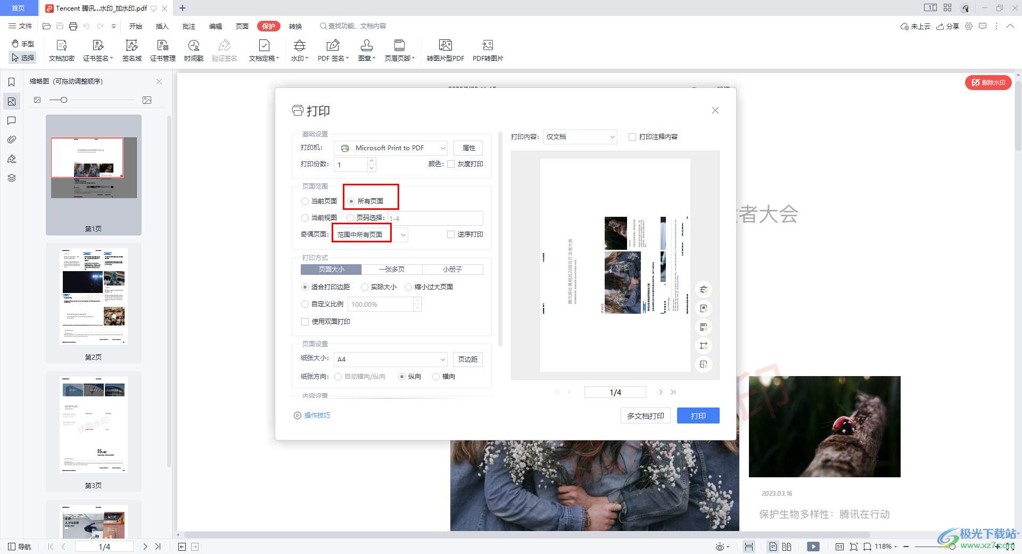
Task: Open the 文档定稿 finalize document tool
Action: click(x=264, y=51)
